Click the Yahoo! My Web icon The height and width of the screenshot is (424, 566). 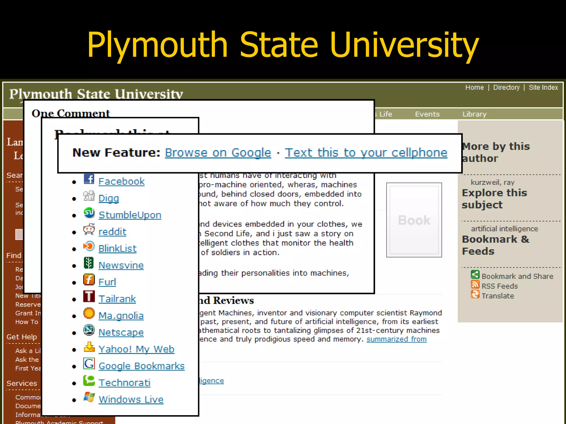[x=89, y=347]
